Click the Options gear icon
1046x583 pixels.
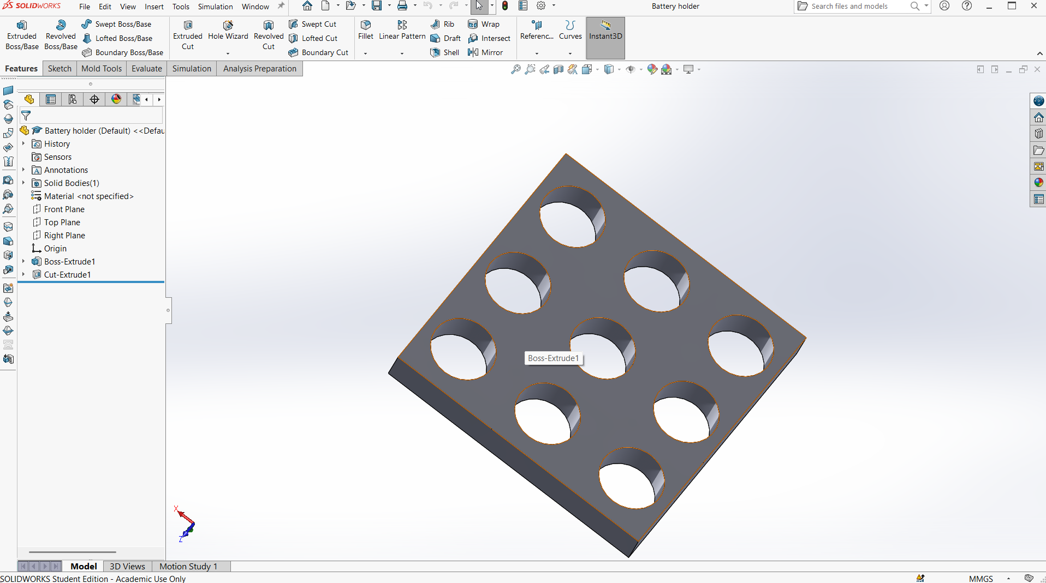(541, 5)
